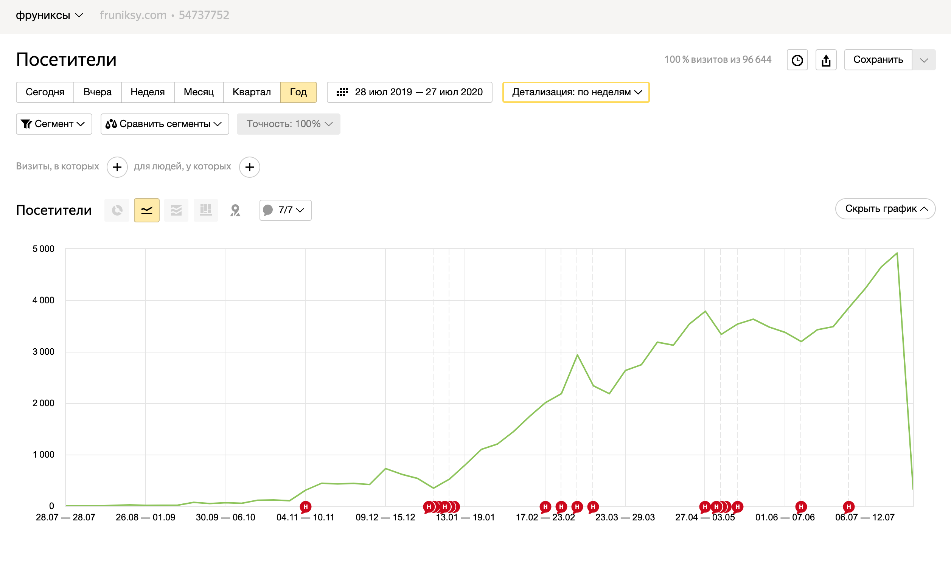951x562 pixels.
Task: Add condition for 'для людей, у которых'
Action: pyautogui.click(x=249, y=167)
